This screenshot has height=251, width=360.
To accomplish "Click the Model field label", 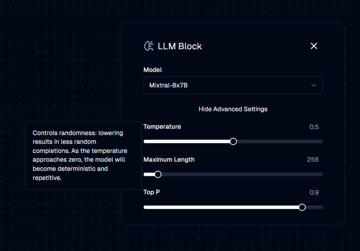I will (153, 70).
